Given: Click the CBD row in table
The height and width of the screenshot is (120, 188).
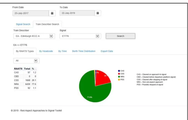Looking at the screenshot, I should click(x=25, y=76).
